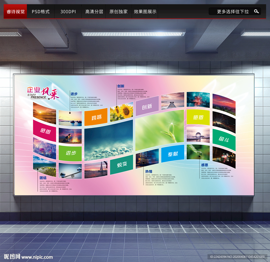
Task: Select the green 进步 tile
Action: pos(70,153)
